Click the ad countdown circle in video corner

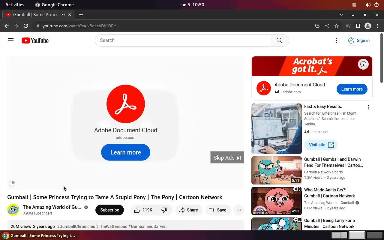(12, 184)
